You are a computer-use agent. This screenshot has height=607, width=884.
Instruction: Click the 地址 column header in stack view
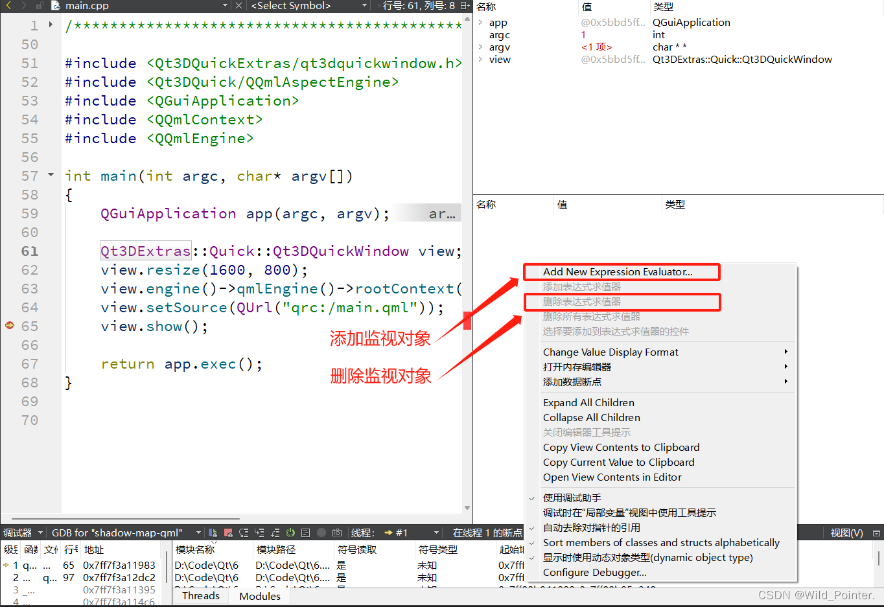(x=94, y=549)
